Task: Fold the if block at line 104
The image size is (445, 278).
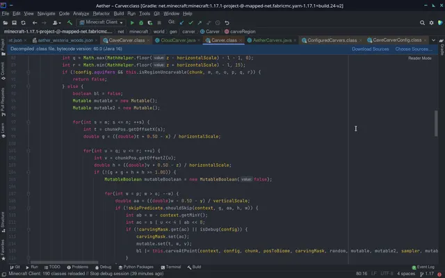Action: pos(28,172)
